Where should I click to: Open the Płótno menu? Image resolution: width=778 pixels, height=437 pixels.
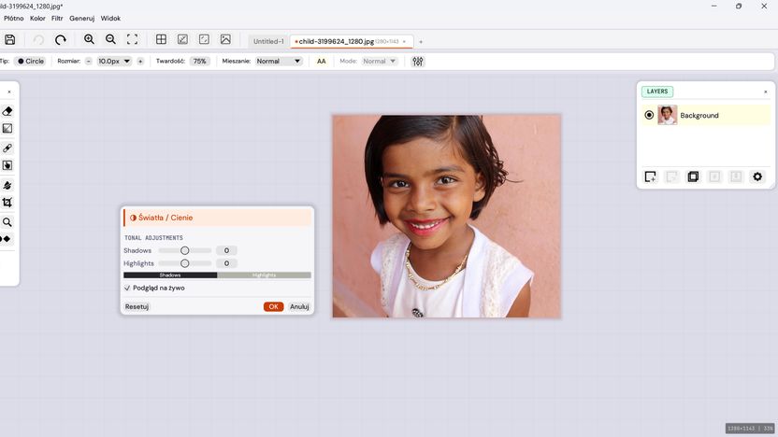coord(13,19)
